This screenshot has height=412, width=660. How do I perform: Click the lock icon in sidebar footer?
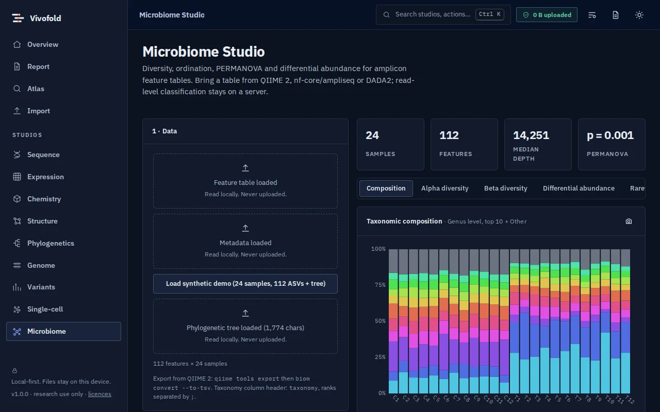(x=14, y=370)
